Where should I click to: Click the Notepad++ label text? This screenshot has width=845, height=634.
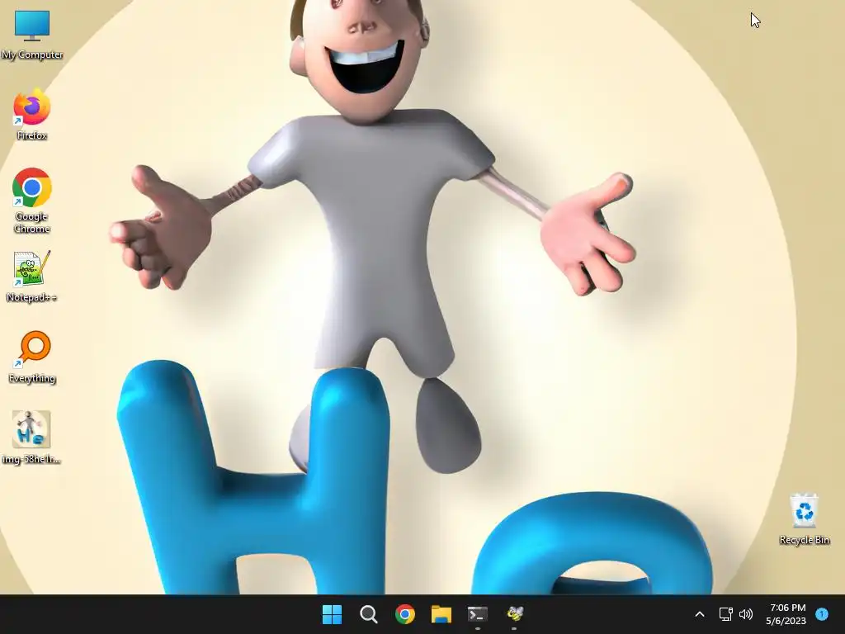click(x=32, y=297)
